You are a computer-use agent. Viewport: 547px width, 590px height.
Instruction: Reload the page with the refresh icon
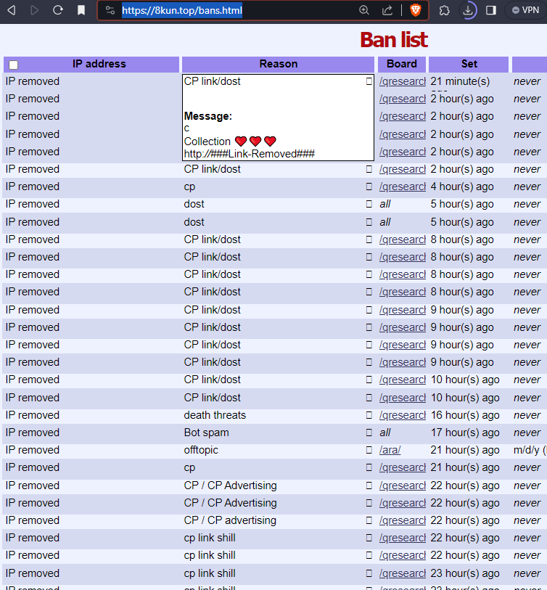coord(57,10)
